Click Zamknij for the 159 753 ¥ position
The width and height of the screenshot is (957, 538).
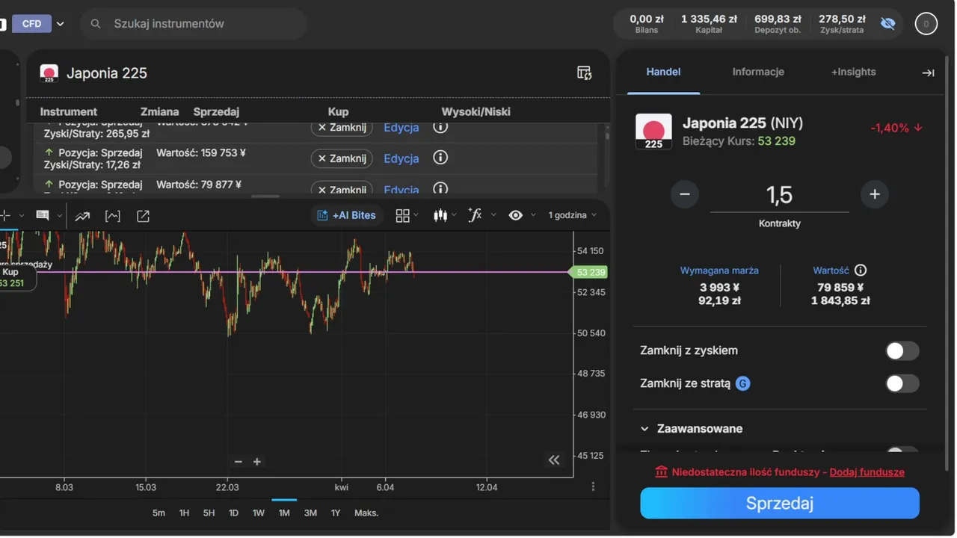[342, 158]
